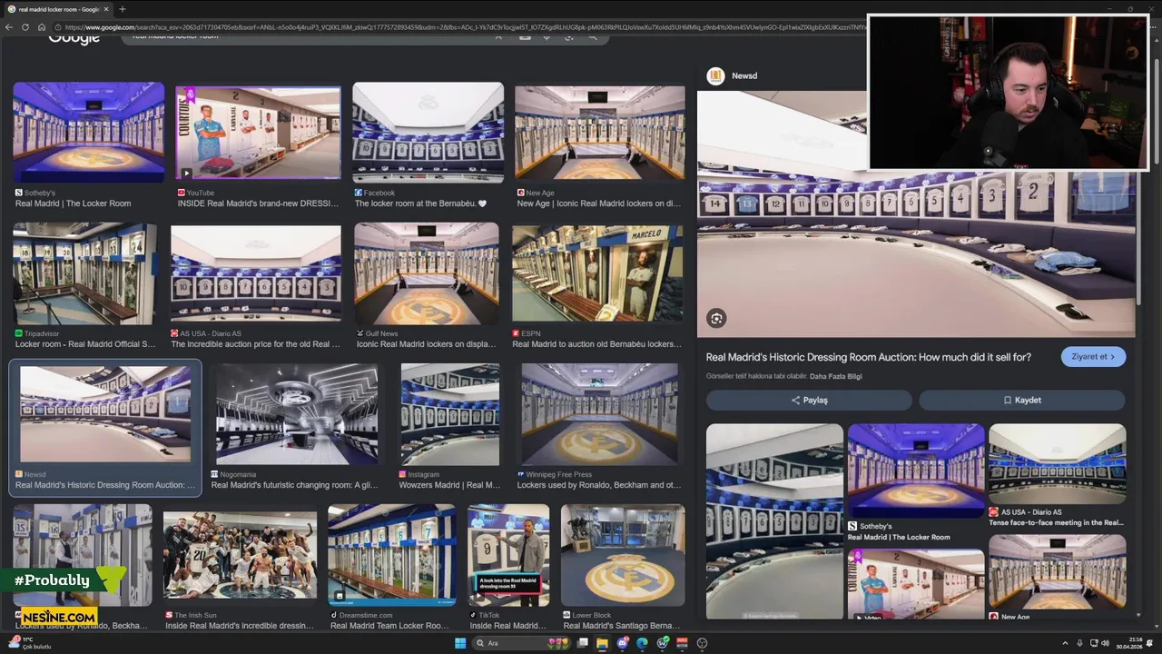The height and width of the screenshot is (654, 1162).
Task: Click the Tripadvisor favicon in results grid
Action: 19,333
